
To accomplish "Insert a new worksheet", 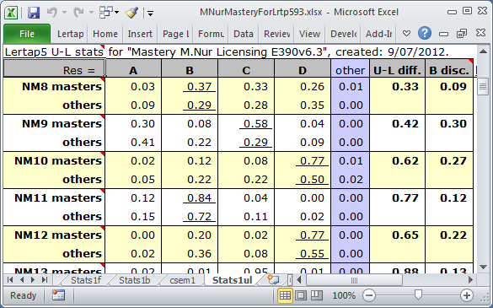I will click(273, 279).
